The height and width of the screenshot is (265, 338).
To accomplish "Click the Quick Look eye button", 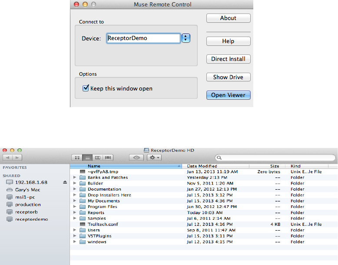I will (x=136, y=158).
